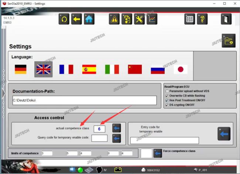Click the wrench and screwdriver tools icon
240x174 pixels.
(x=139, y=19)
